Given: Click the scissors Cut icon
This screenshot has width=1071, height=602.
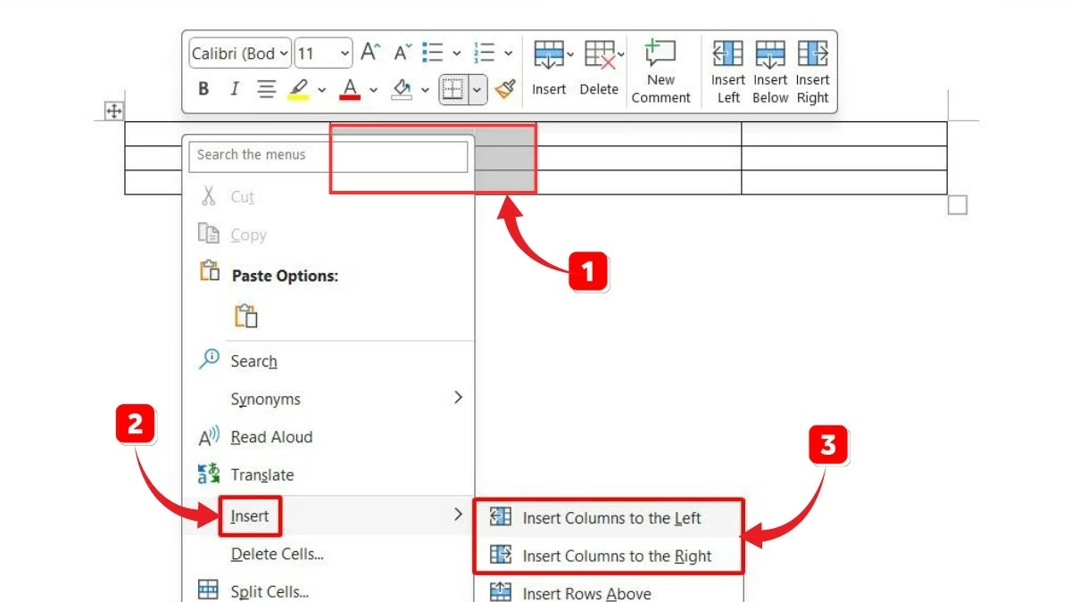Looking at the screenshot, I should point(208,195).
